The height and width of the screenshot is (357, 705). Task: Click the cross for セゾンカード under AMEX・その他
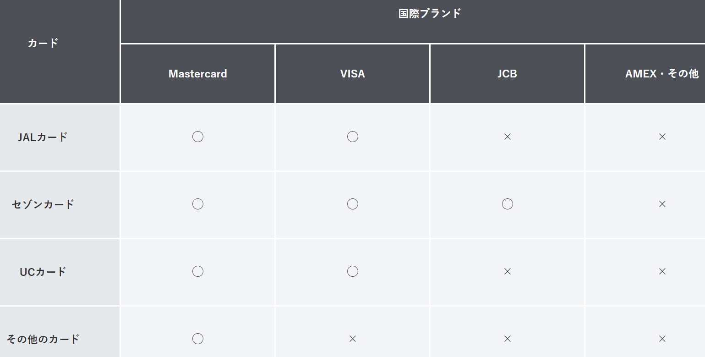pyautogui.click(x=662, y=204)
